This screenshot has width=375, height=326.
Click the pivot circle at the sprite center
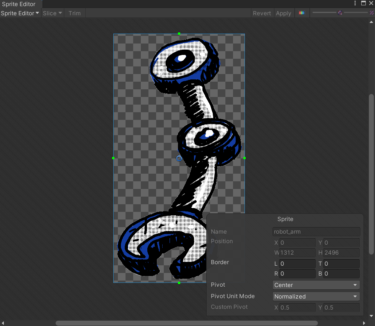tap(179, 158)
